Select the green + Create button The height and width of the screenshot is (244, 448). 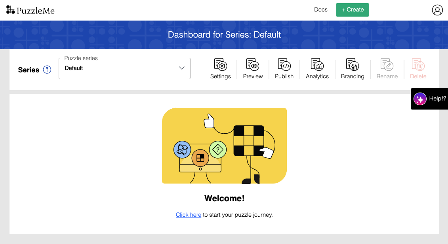tap(352, 10)
